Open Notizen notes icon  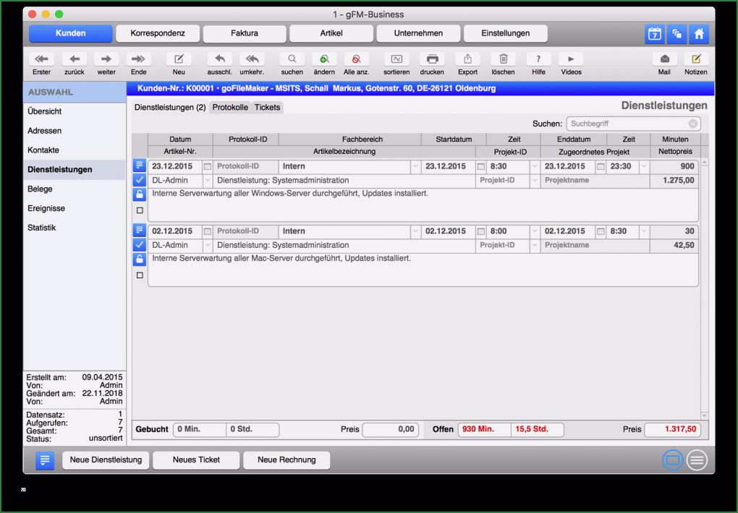click(695, 59)
